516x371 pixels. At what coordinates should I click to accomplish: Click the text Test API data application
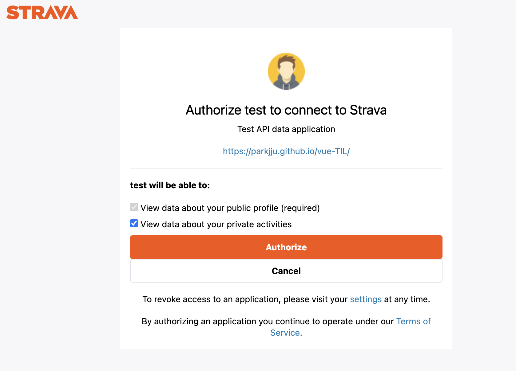tap(286, 129)
